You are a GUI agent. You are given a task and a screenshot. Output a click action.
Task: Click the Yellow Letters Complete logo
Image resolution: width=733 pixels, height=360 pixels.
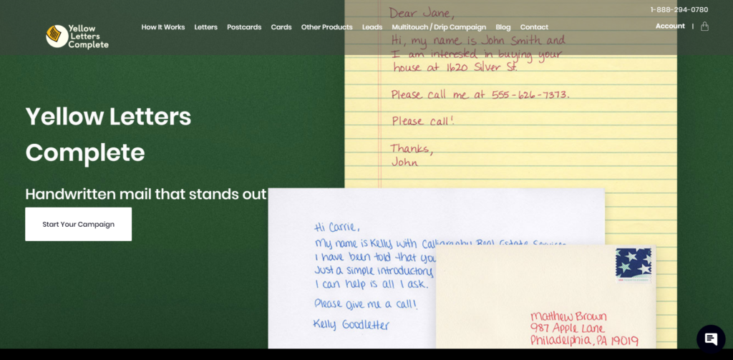(77, 37)
